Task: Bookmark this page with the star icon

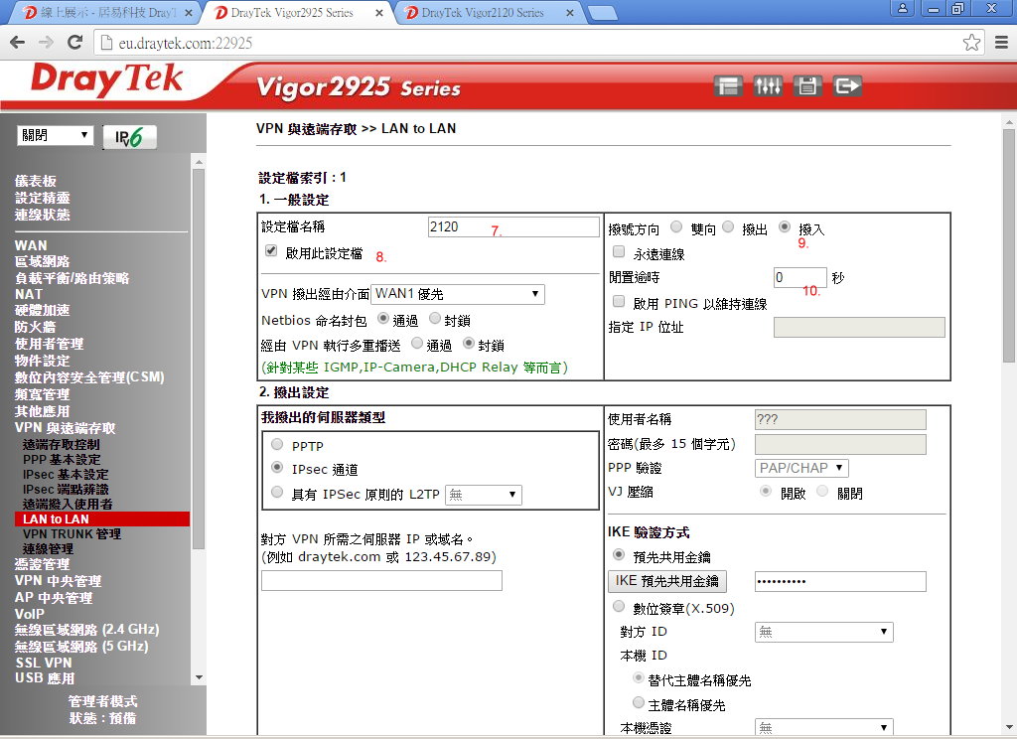Action: click(971, 43)
